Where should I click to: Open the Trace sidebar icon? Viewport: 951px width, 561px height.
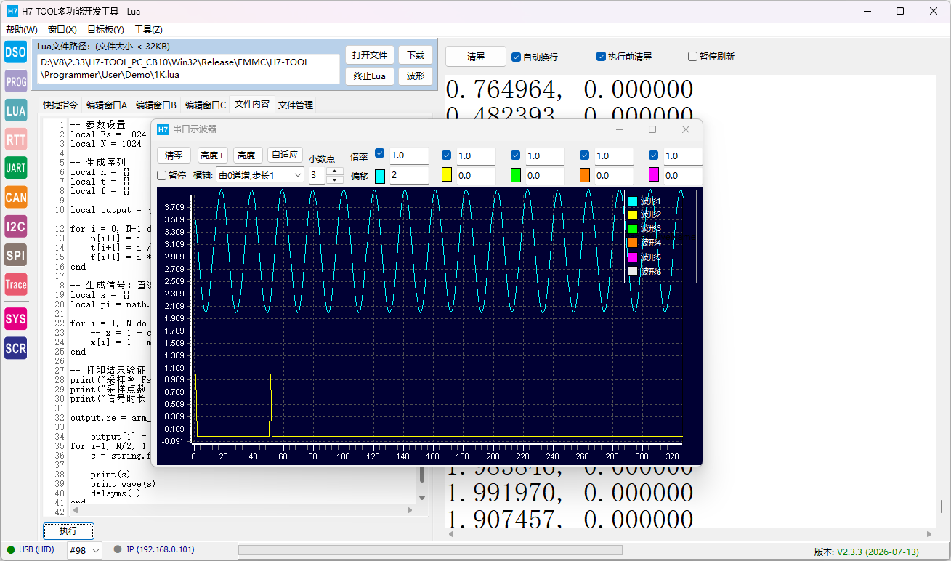[15, 284]
